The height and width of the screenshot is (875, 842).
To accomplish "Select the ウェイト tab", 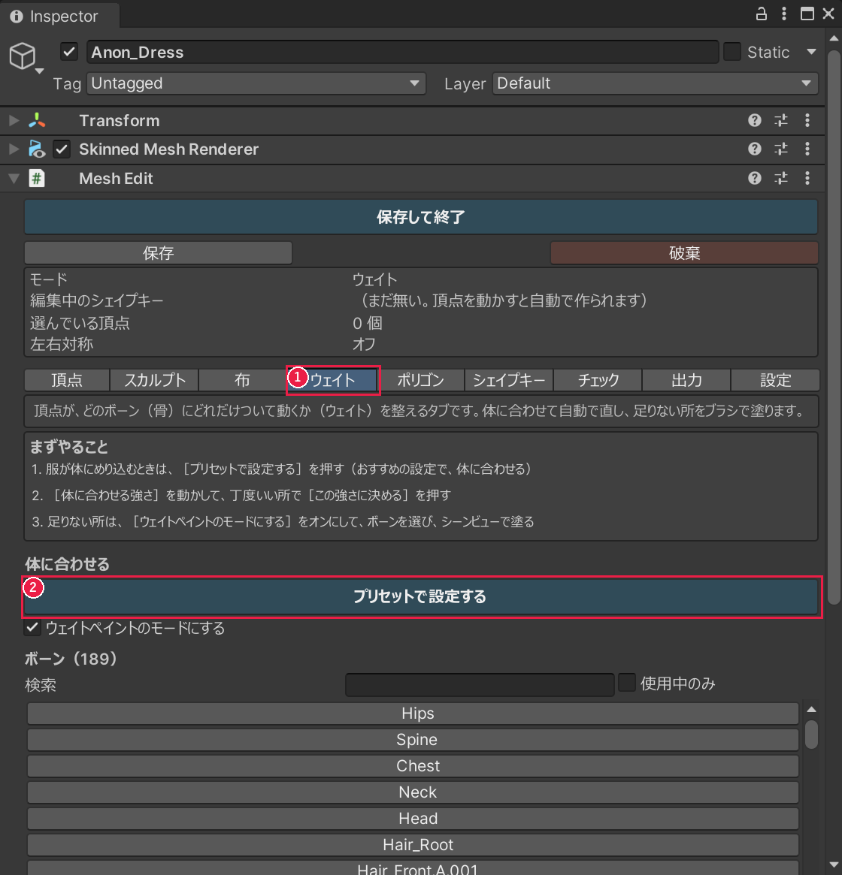I will tap(333, 380).
